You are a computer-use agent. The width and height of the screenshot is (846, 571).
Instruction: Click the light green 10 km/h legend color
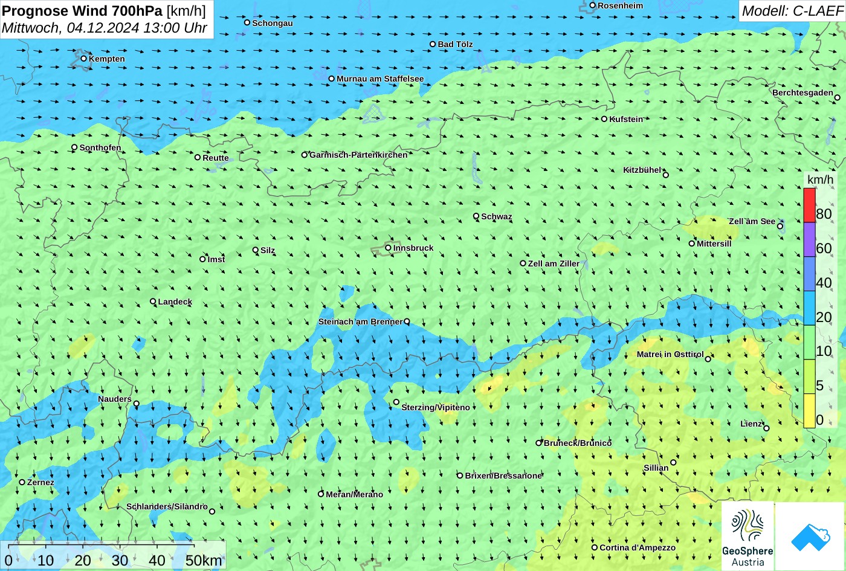coord(809,343)
